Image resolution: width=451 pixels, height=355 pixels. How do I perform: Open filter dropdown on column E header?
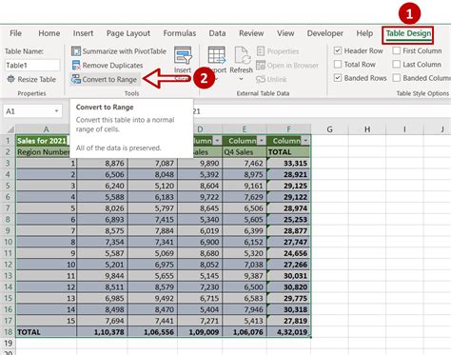pos(262,141)
